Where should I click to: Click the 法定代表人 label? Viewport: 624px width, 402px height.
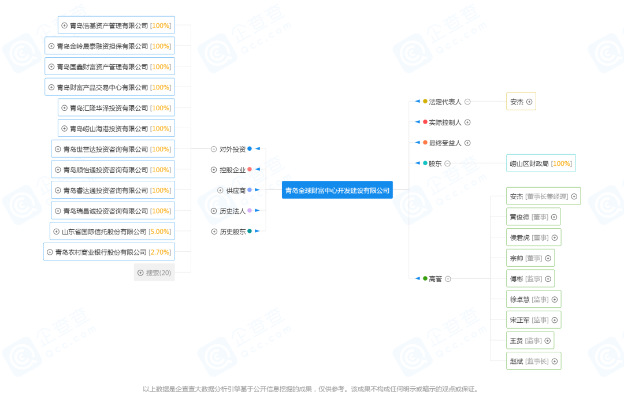pos(445,102)
